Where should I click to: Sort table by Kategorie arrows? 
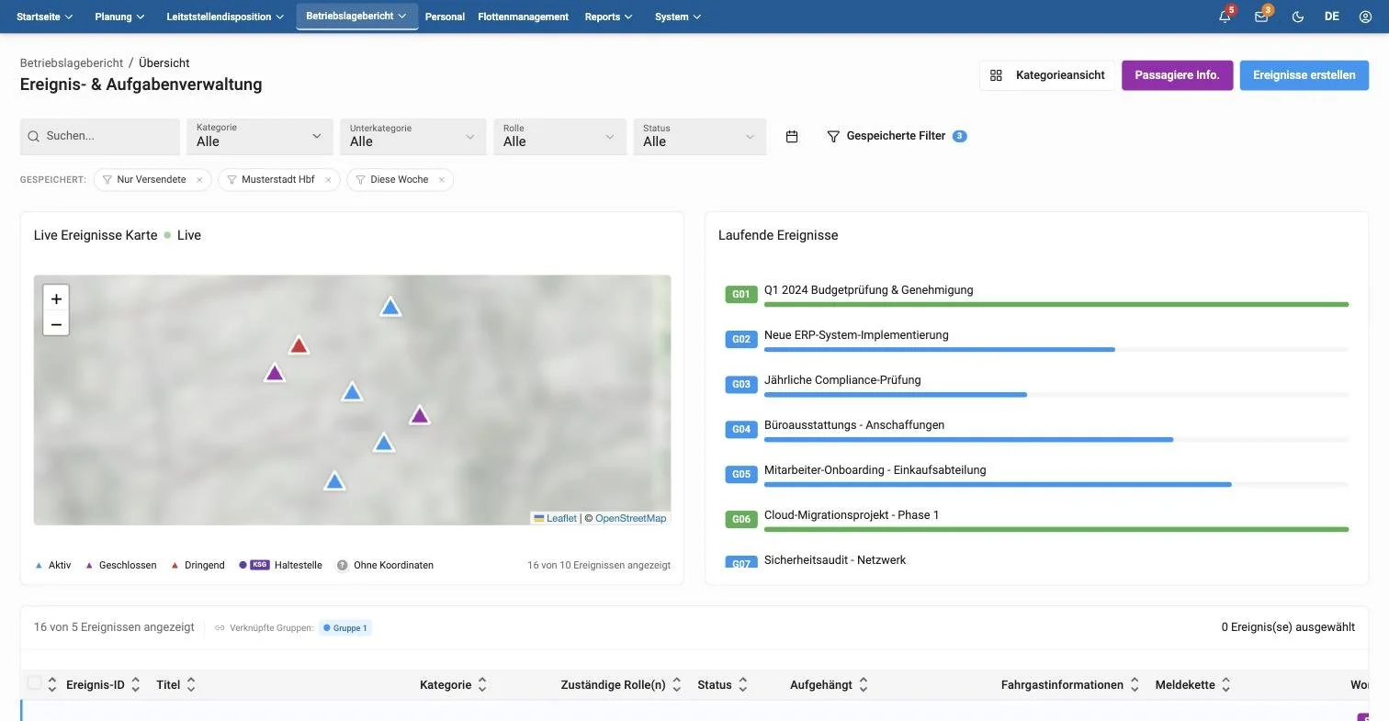(482, 685)
